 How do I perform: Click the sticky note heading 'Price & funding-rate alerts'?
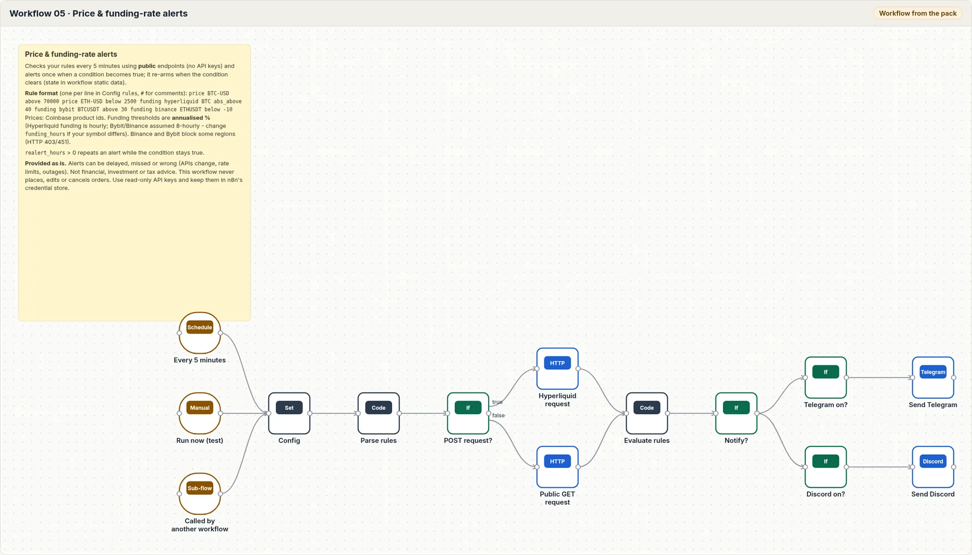click(71, 54)
